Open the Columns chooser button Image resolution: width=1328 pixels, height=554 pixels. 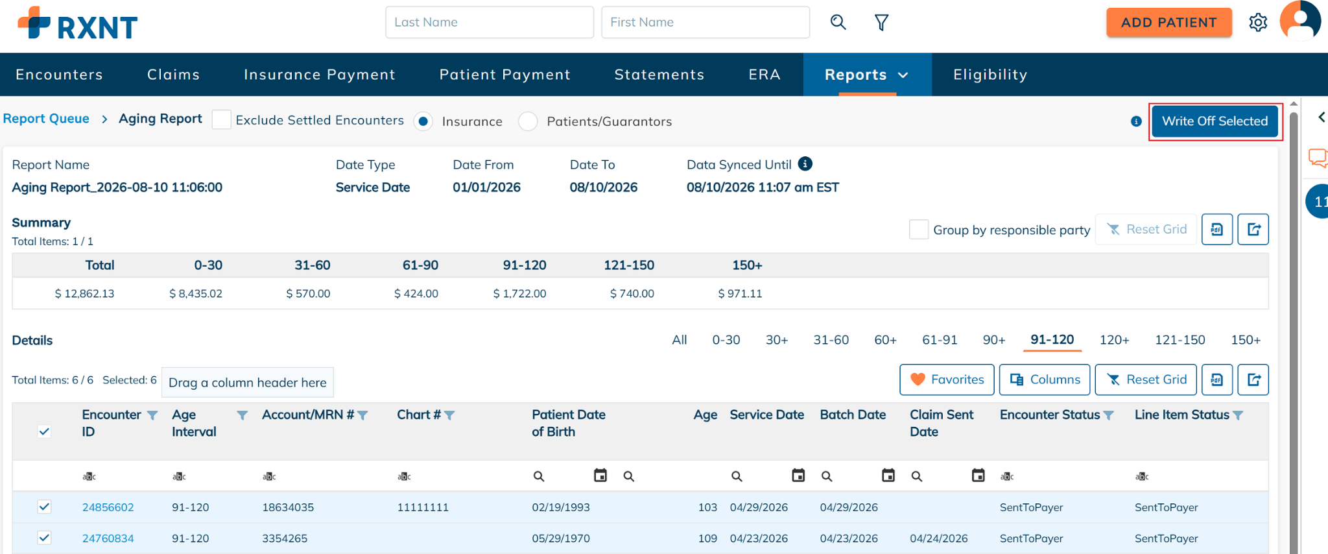[1045, 379]
